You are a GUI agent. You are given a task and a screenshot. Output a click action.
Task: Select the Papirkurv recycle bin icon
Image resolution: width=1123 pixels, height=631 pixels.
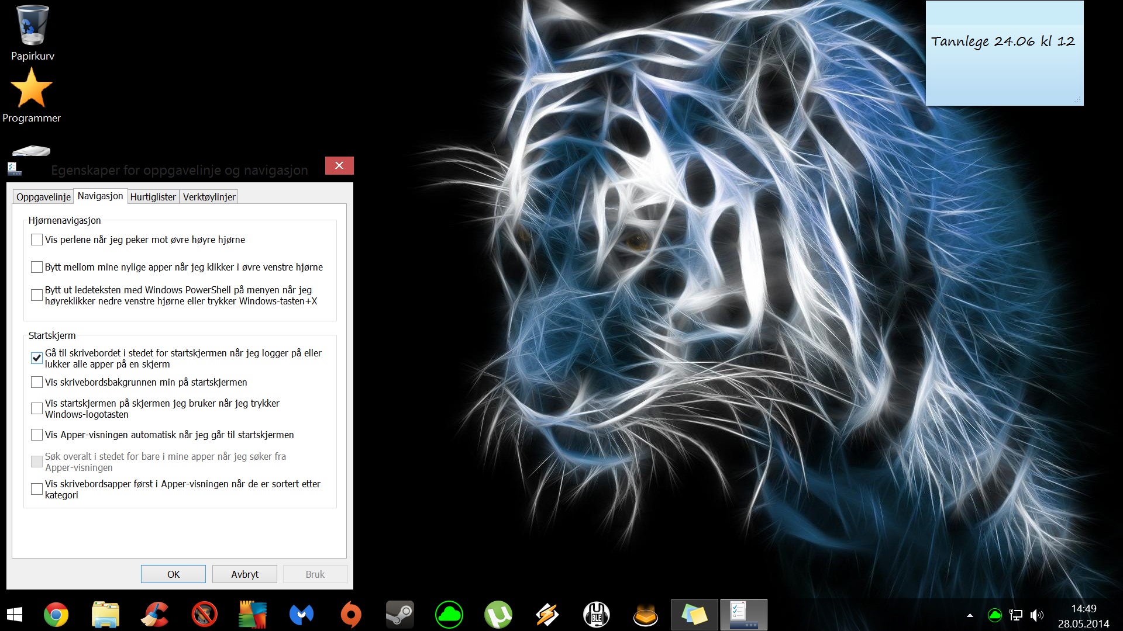click(32, 33)
